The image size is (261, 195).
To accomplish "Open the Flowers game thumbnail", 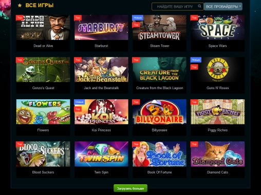I will pyautogui.click(x=43, y=112).
